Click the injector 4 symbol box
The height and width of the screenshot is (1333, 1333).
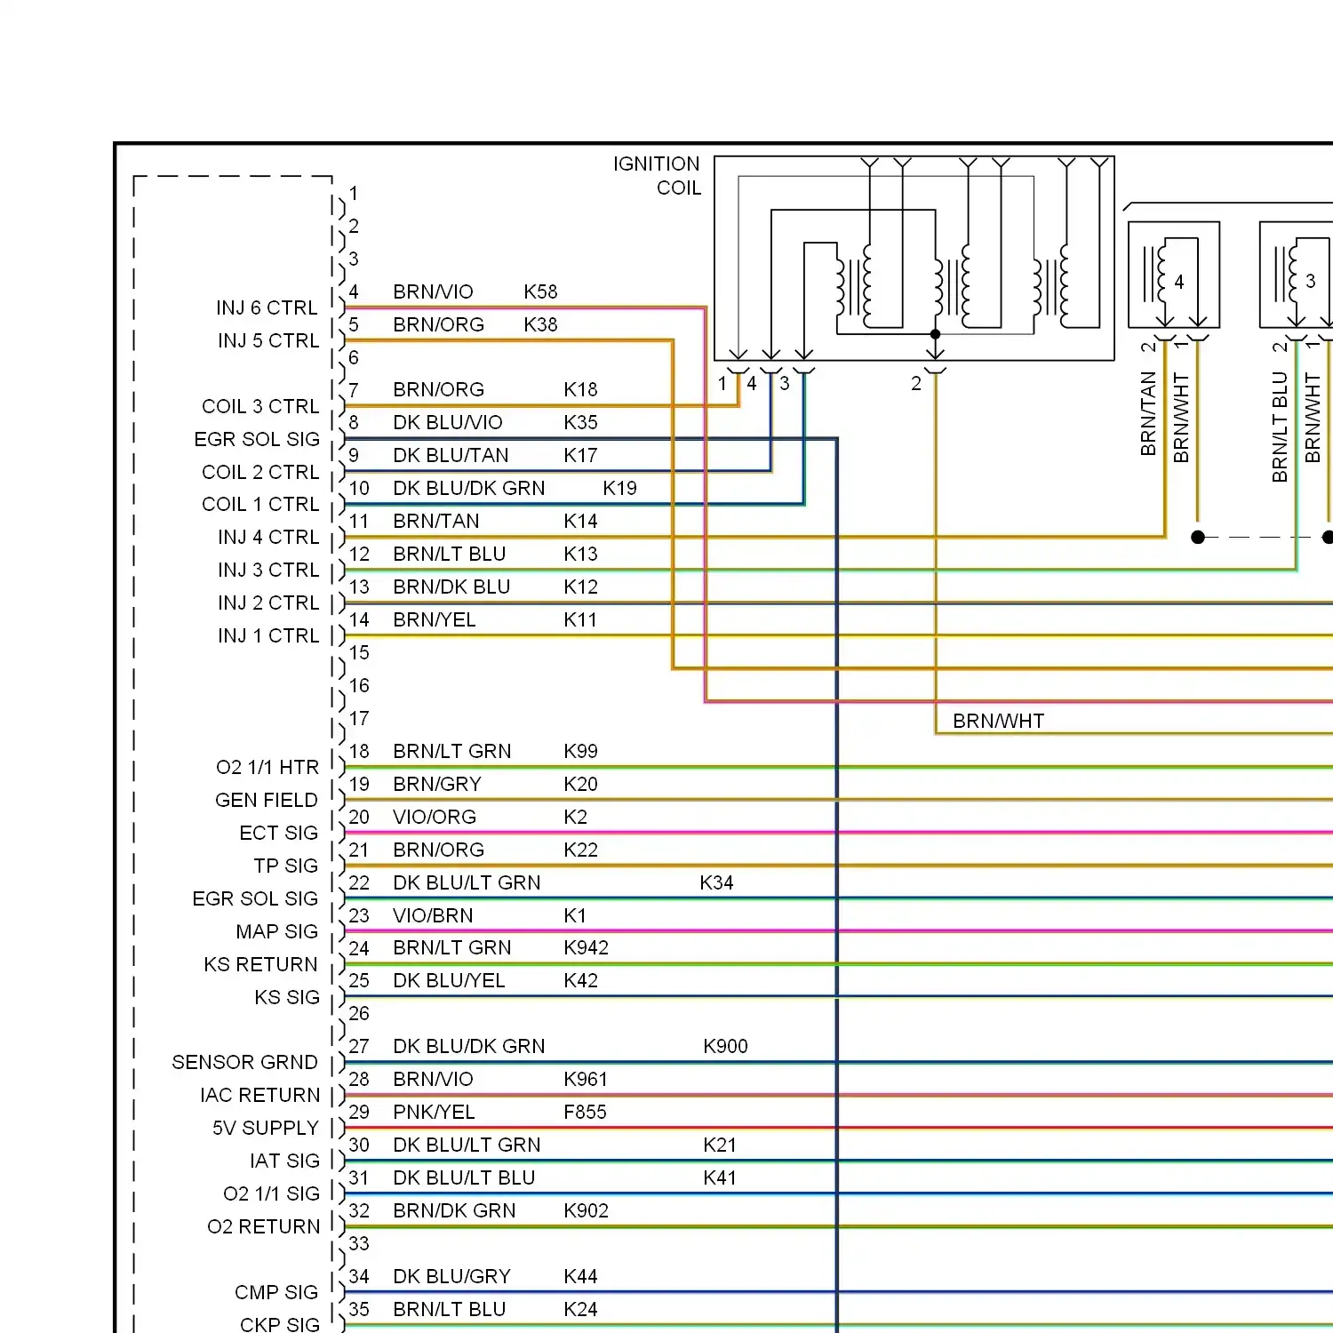(1174, 275)
